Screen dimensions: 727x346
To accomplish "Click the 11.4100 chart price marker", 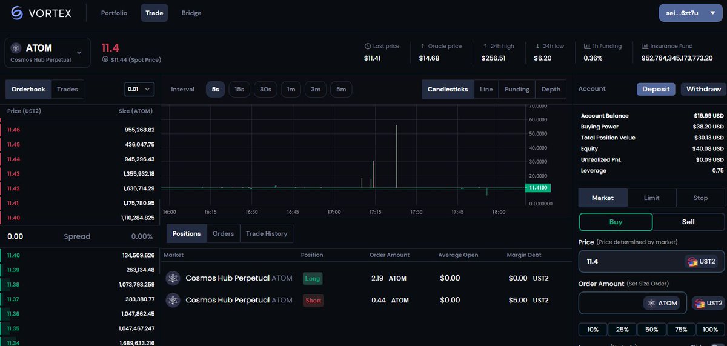I will 539,188.
